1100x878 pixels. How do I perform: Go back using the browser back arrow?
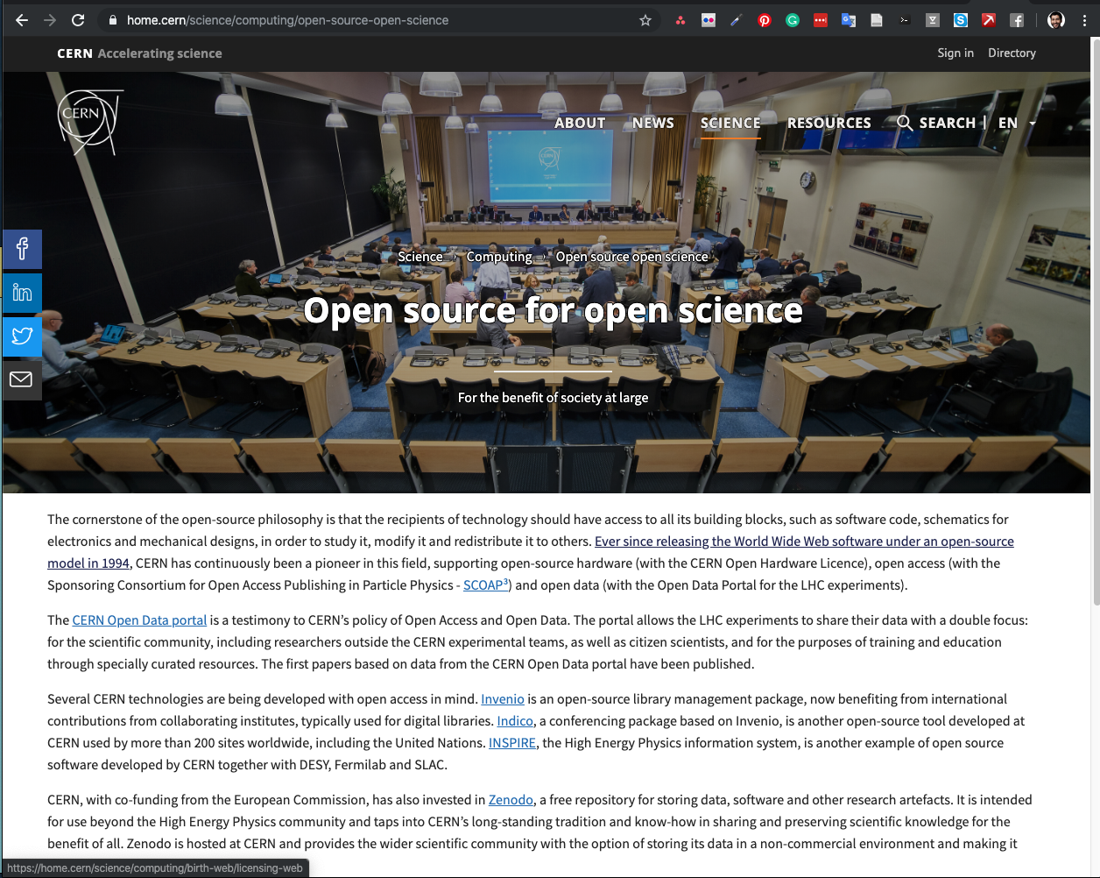click(x=22, y=20)
